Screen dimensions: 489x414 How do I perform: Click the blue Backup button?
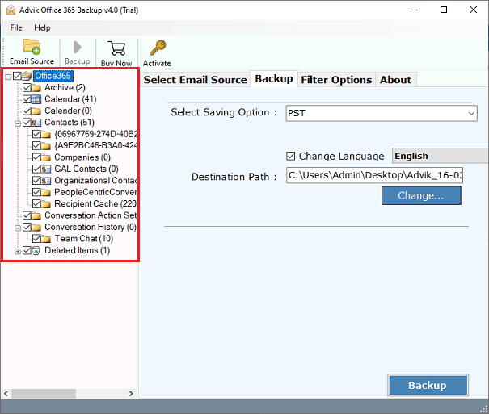[x=428, y=386]
